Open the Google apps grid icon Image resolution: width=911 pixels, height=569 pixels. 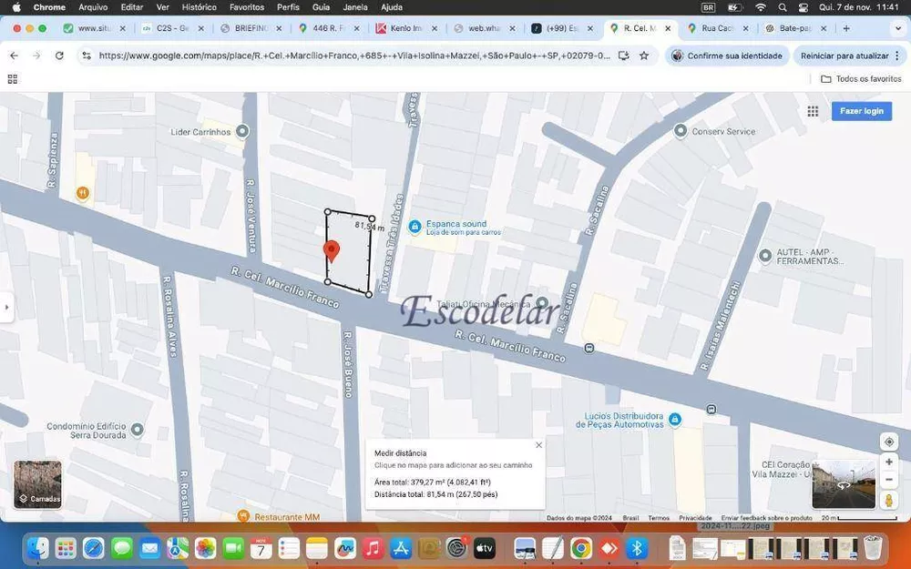pyautogui.click(x=813, y=111)
